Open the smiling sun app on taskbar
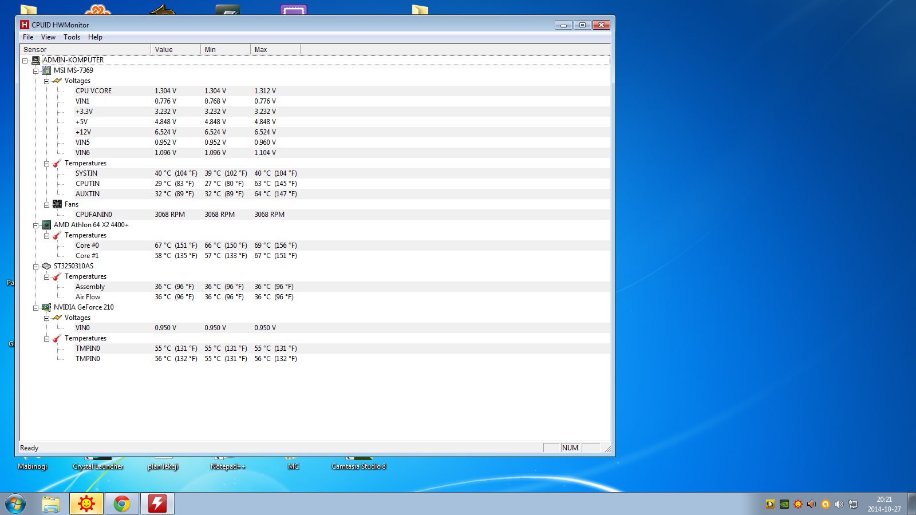 point(86,504)
